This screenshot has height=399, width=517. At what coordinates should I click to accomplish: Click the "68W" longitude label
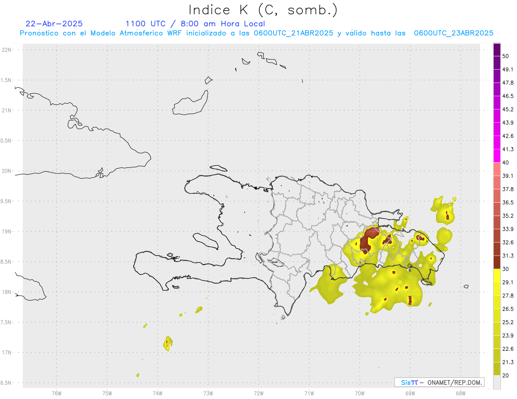pyautogui.click(x=461, y=393)
